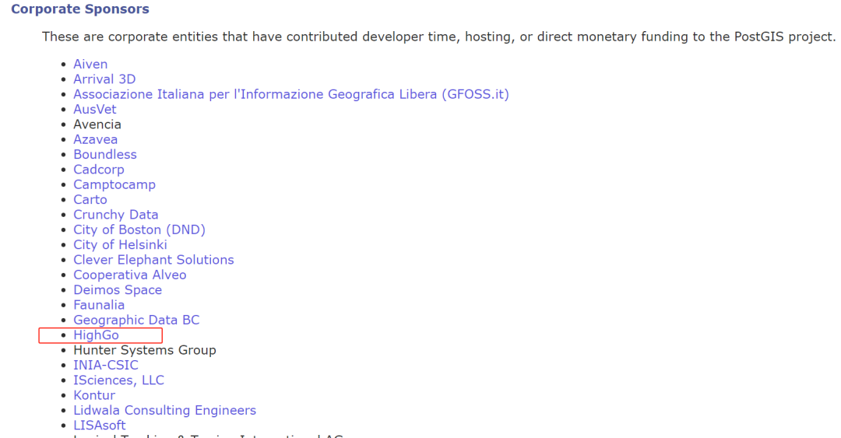
Task: Visit the City of Helsinki link
Action: click(x=120, y=245)
